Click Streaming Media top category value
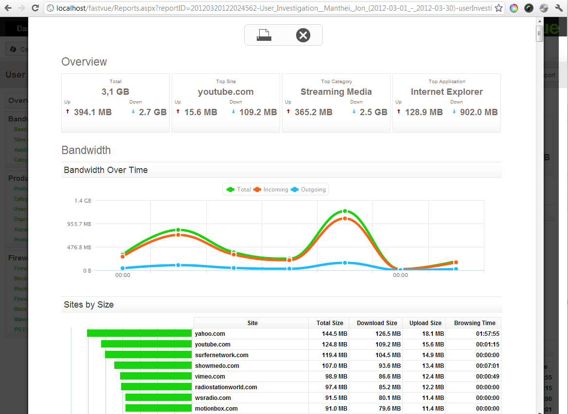The height and width of the screenshot is (414, 568). pyautogui.click(x=336, y=91)
